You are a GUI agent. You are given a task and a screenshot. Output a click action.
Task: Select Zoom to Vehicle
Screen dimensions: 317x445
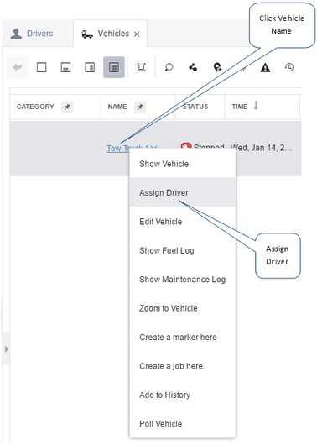click(183, 308)
